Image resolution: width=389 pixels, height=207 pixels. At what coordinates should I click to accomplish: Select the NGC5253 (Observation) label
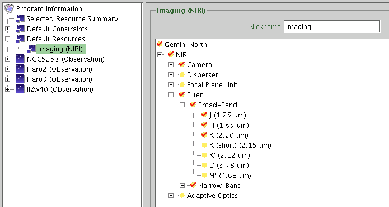pyautogui.click(x=65, y=59)
